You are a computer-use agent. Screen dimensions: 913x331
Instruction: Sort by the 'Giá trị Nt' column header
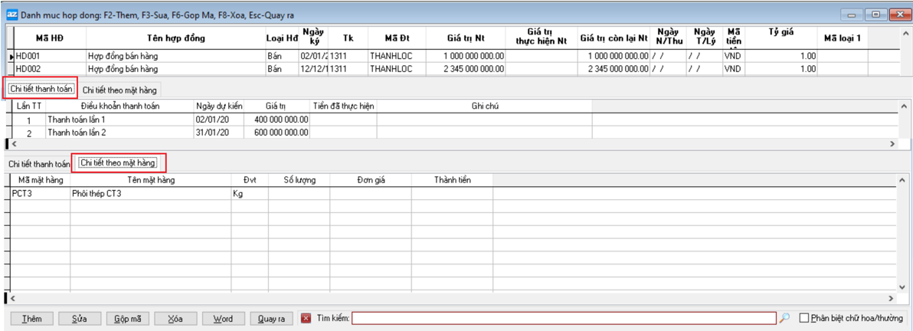point(468,38)
